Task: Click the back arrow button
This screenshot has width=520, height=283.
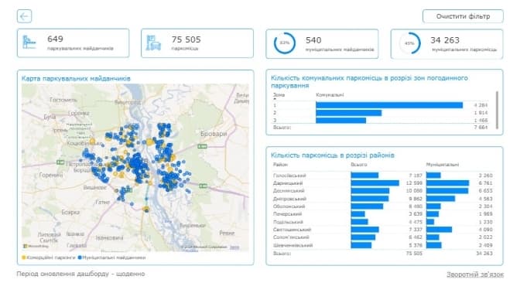Action: click(x=24, y=16)
